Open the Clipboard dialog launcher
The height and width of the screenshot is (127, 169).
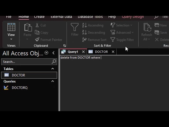(x=64, y=46)
